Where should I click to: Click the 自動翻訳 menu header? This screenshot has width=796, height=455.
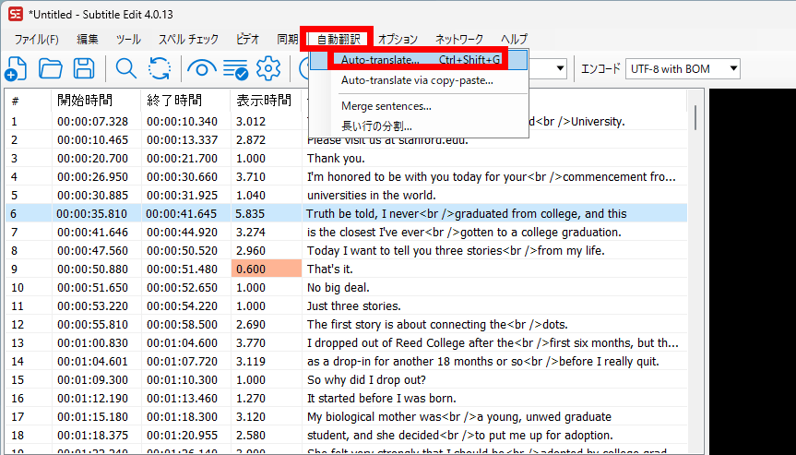(339, 39)
